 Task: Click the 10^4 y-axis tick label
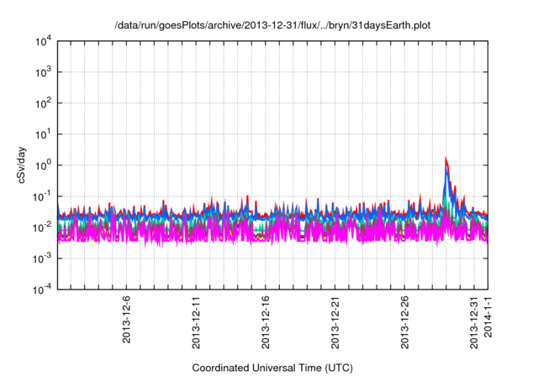[x=40, y=42]
